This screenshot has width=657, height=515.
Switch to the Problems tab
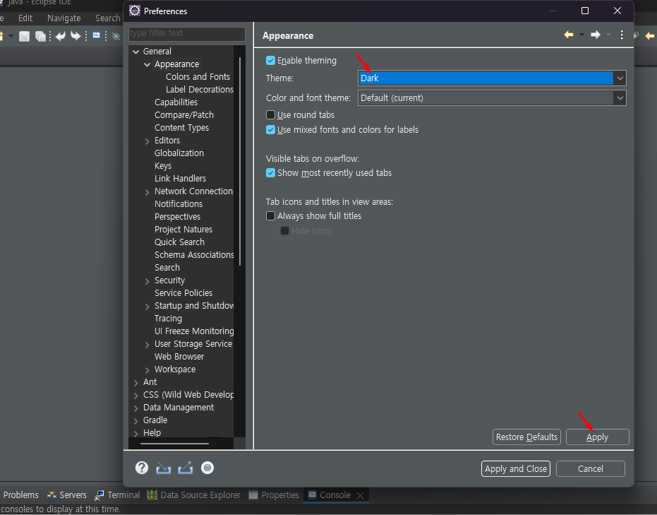click(20, 495)
